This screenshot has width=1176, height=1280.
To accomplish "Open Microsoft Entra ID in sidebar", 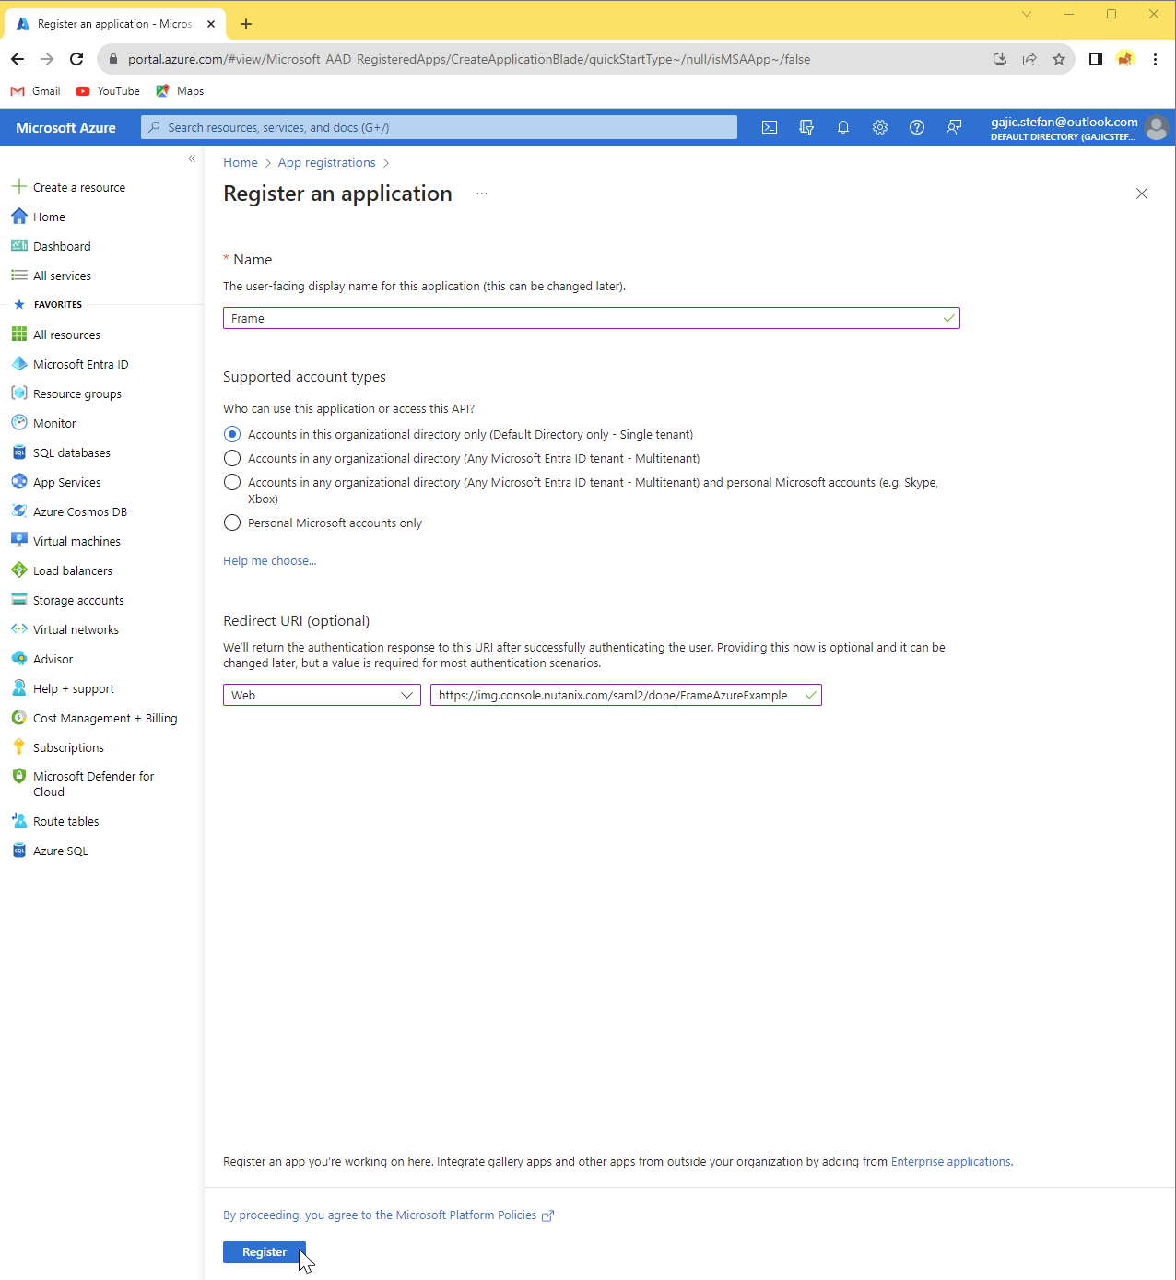I will (80, 364).
